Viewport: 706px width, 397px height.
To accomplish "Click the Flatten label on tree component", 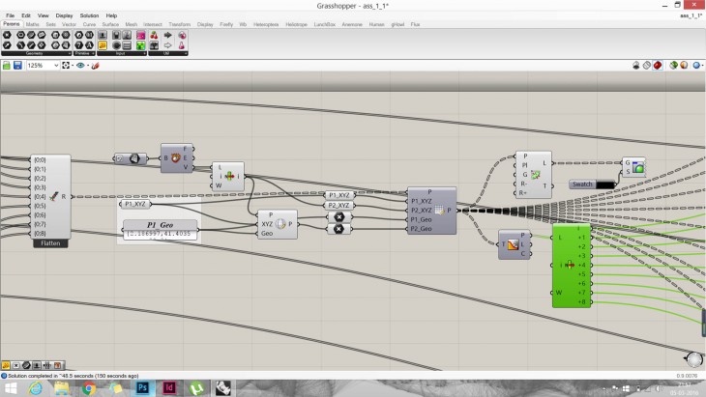I will click(x=52, y=244).
